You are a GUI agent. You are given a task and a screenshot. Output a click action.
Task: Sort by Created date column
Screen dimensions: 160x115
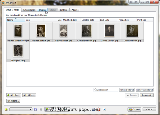coord(90,20)
